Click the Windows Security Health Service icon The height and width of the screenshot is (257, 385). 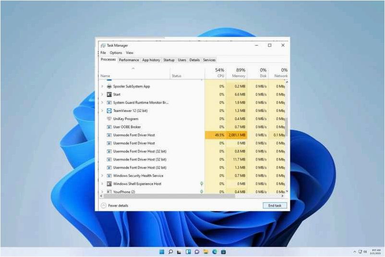[109, 176]
